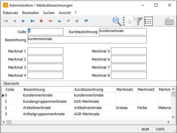Image resolution: width=177 pixels, height=133 pixels.
Task: Focus the Code input field
Action: (x=45, y=32)
